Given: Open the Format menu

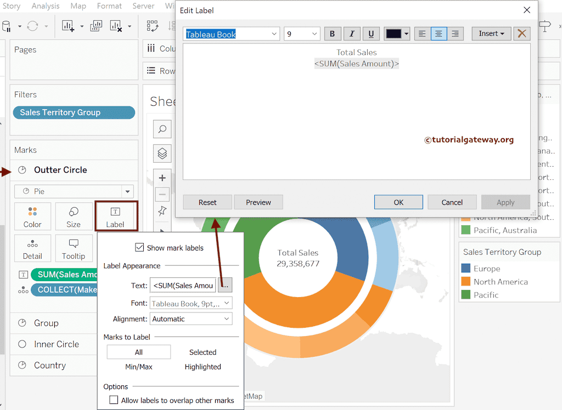Looking at the screenshot, I should pos(109,6).
